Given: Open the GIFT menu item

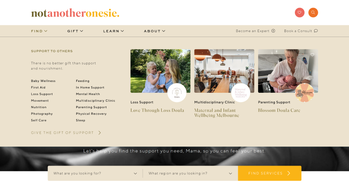Looking at the screenshot, I should [x=75, y=31].
